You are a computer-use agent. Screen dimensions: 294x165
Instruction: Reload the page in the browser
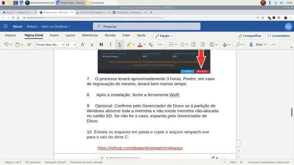(13, 17)
